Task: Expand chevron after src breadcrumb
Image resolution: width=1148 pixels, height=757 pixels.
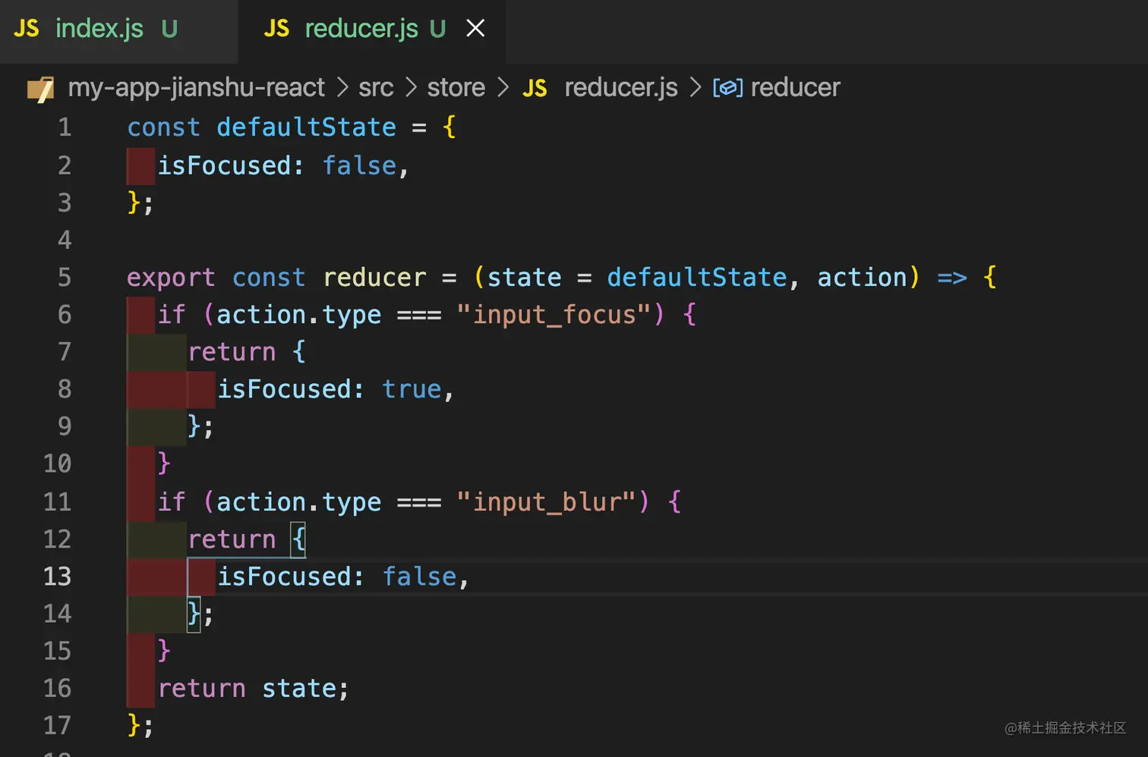Action: pyautogui.click(x=411, y=88)
